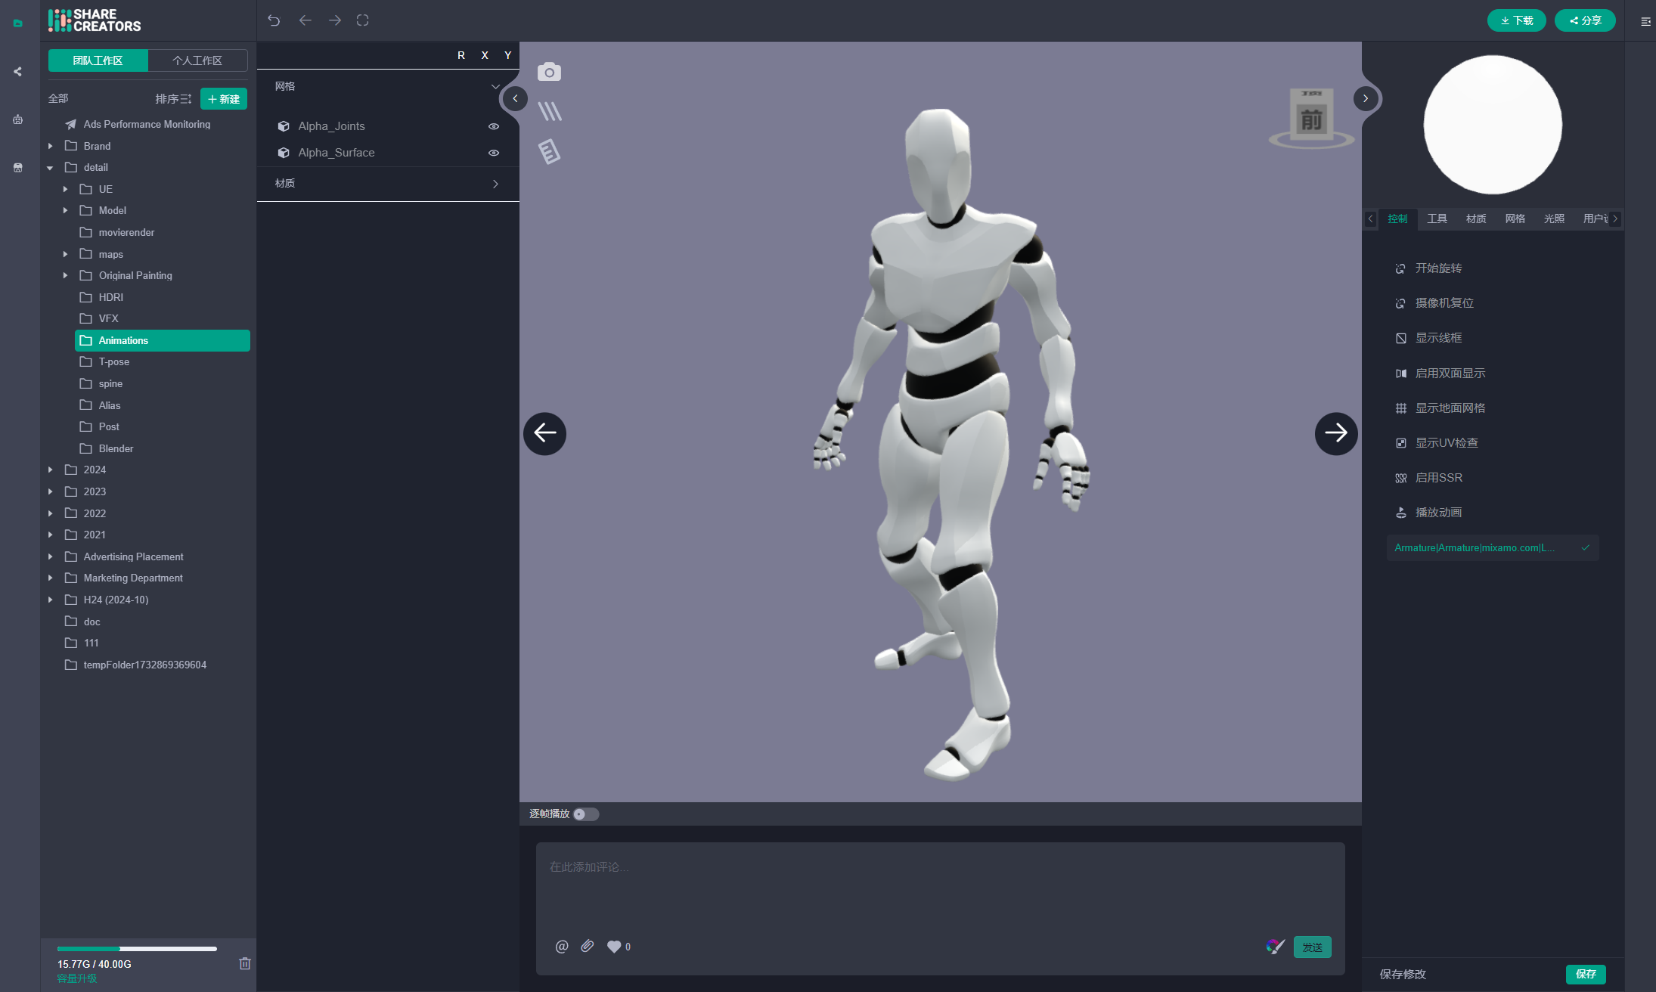
Task: Click the camera screenshot icon in viewport
Action: point(549,73)
